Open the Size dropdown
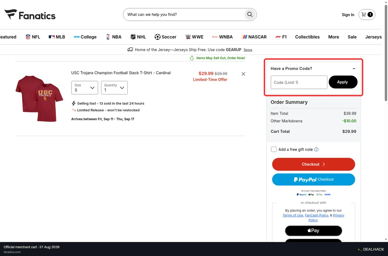This screenshot has width=388, height=256. coord(84,88)
